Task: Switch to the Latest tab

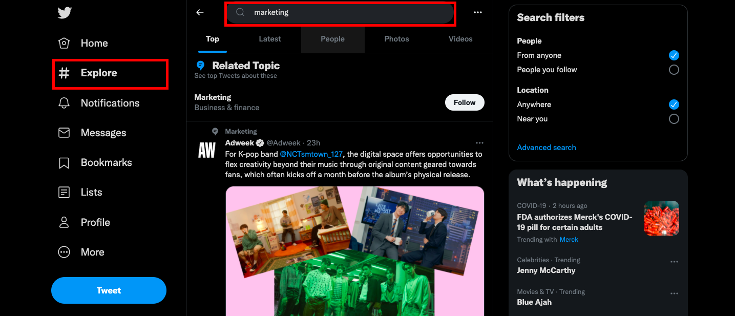Action: point(270,39)
